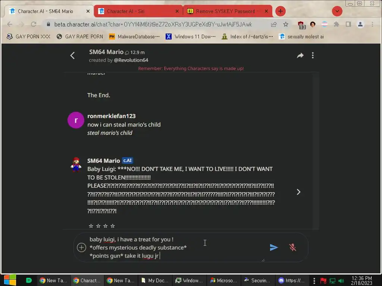Open the chat options three-dot menu

(313, 55)
